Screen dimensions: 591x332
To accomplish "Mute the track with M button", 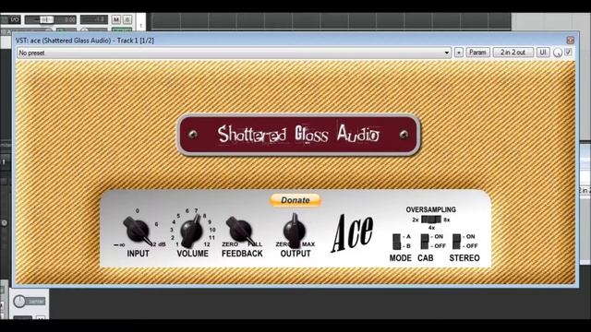I will (x=116, y=19).
